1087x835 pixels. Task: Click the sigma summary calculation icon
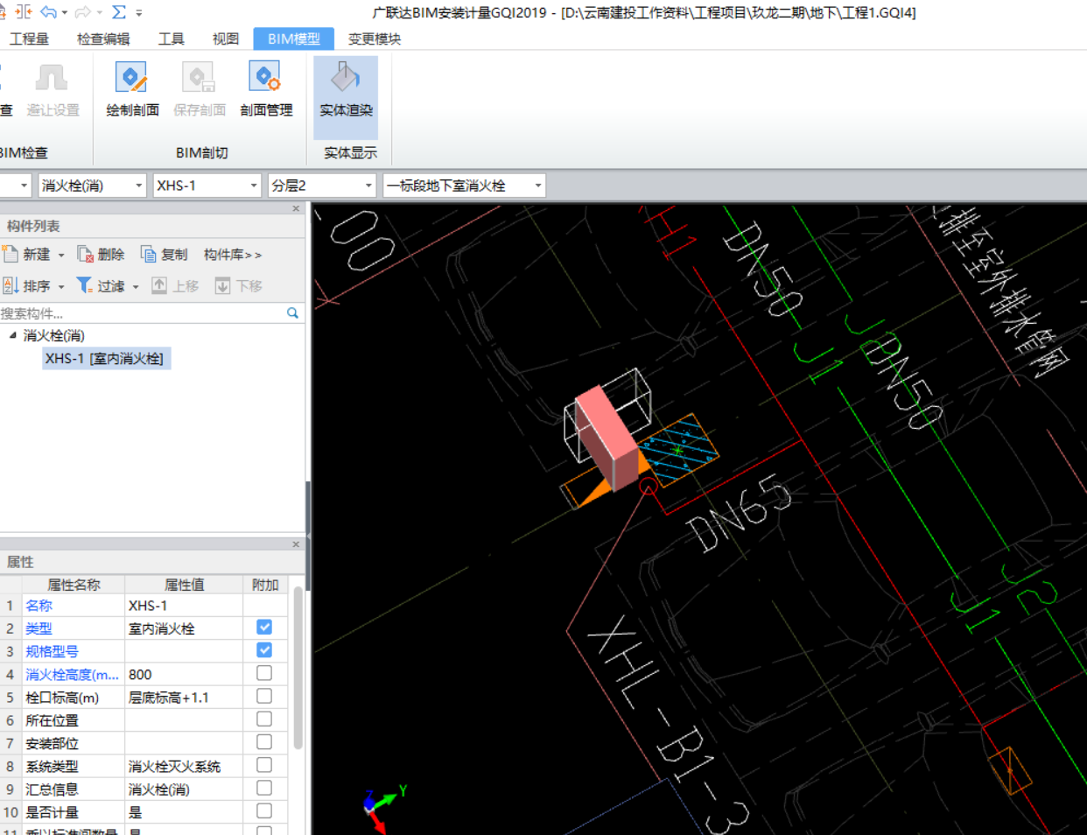119,12
